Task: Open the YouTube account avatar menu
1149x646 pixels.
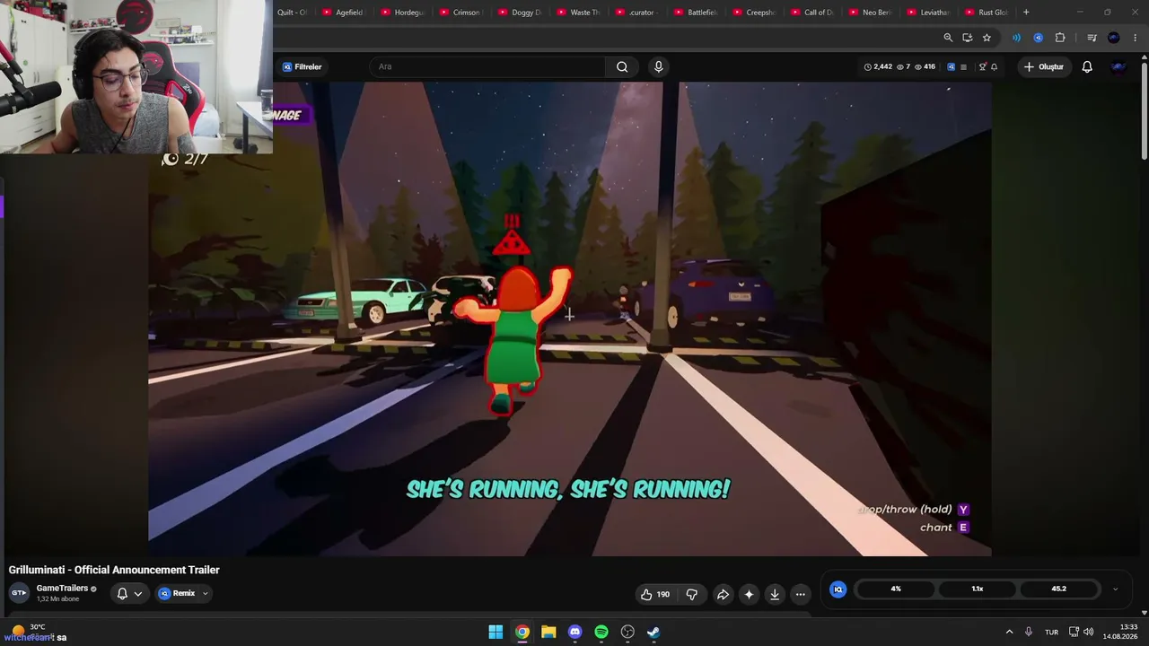Action: point(1118,66)
